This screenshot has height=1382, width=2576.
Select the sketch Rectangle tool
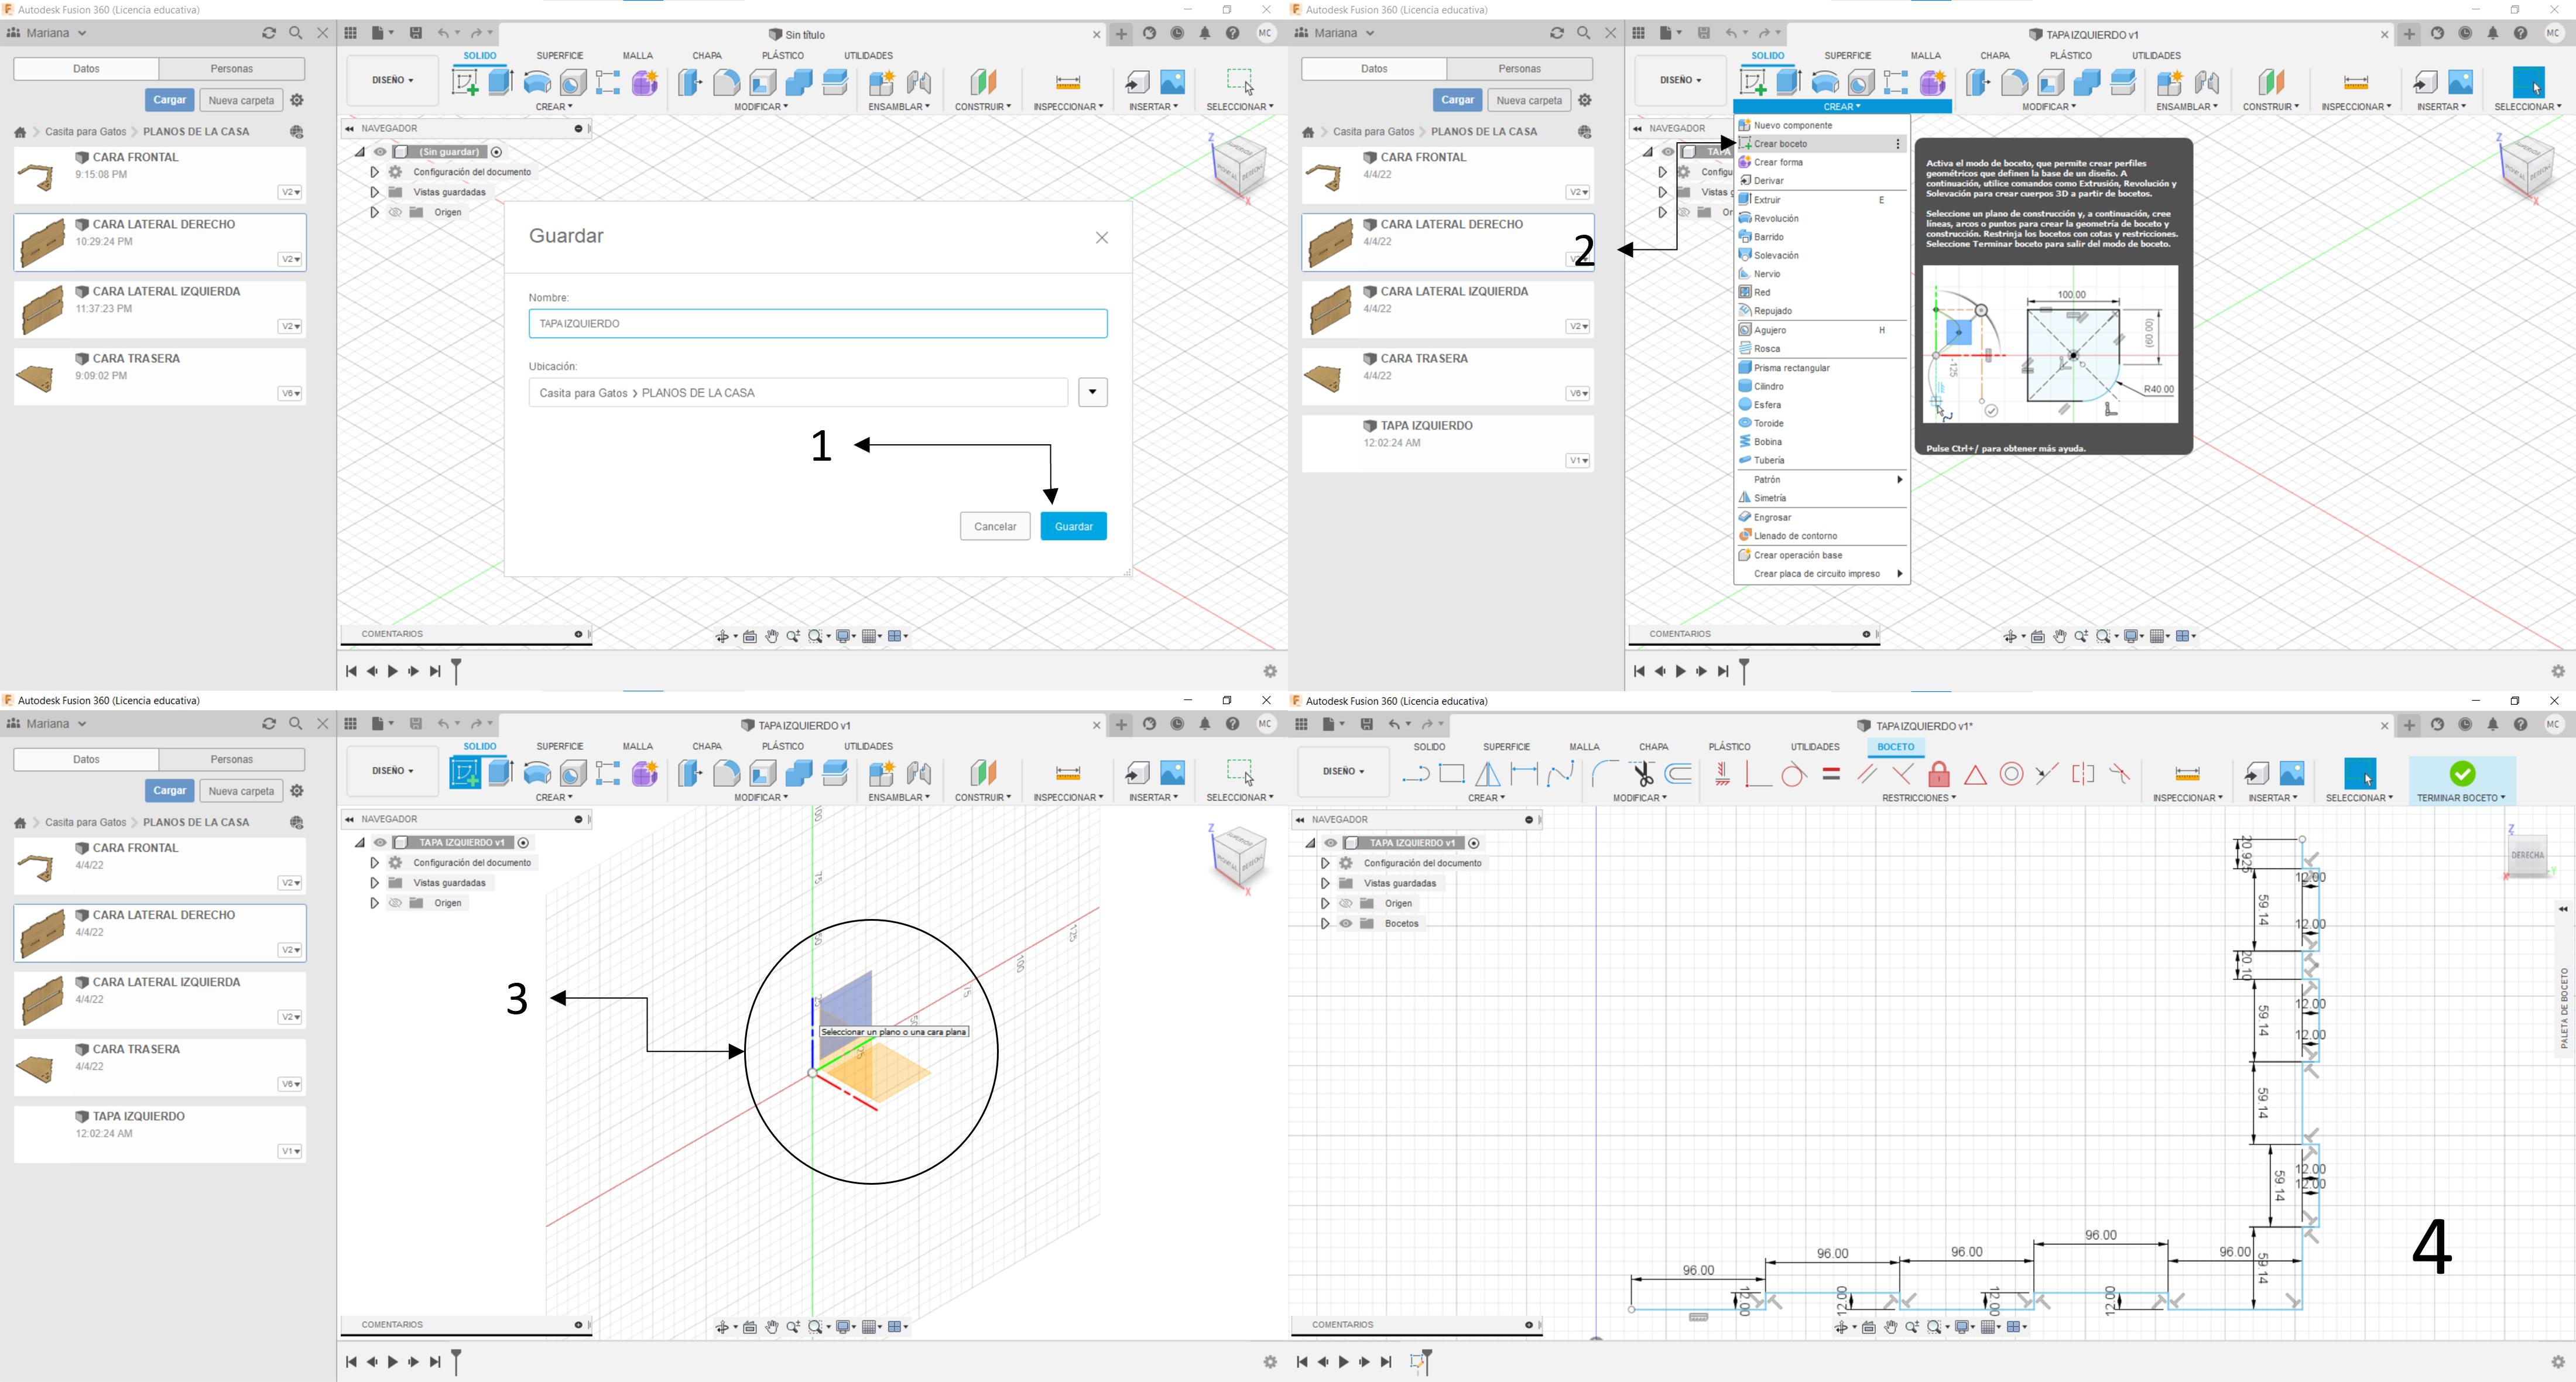tap(1451, 774)
